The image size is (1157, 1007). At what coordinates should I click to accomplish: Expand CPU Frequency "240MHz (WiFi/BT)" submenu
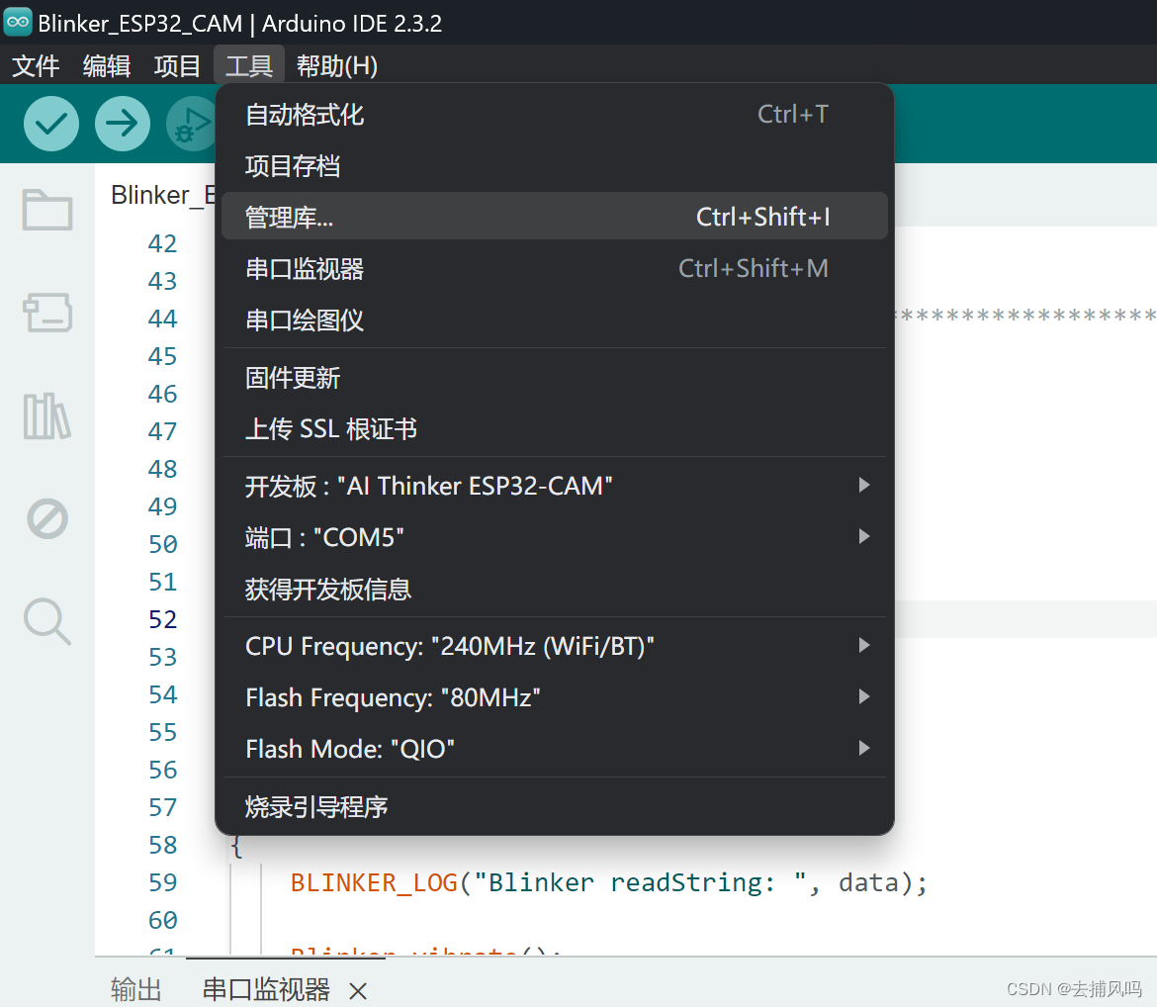click(x=554, y=646)
